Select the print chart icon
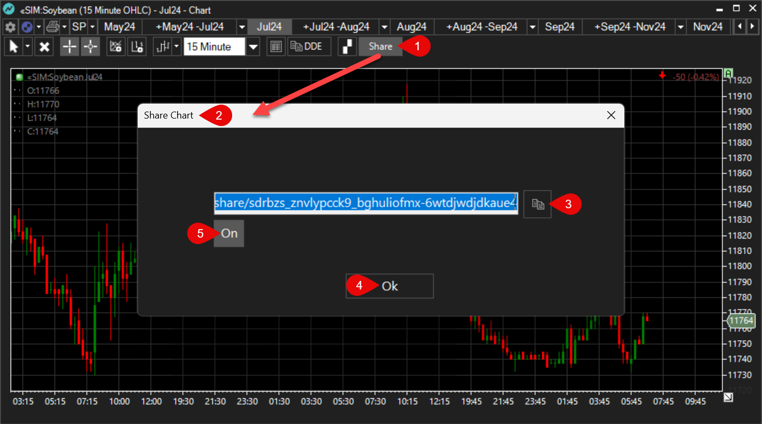 [53, 27]
